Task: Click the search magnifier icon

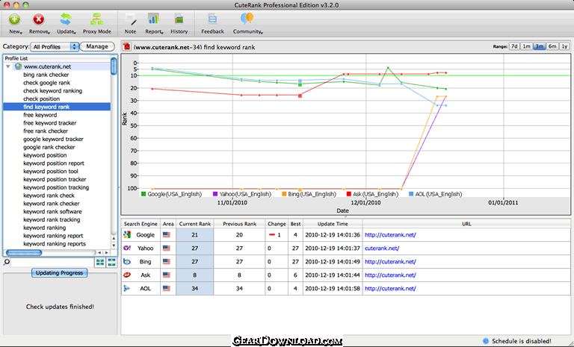Action: click(x=6, y=262)
